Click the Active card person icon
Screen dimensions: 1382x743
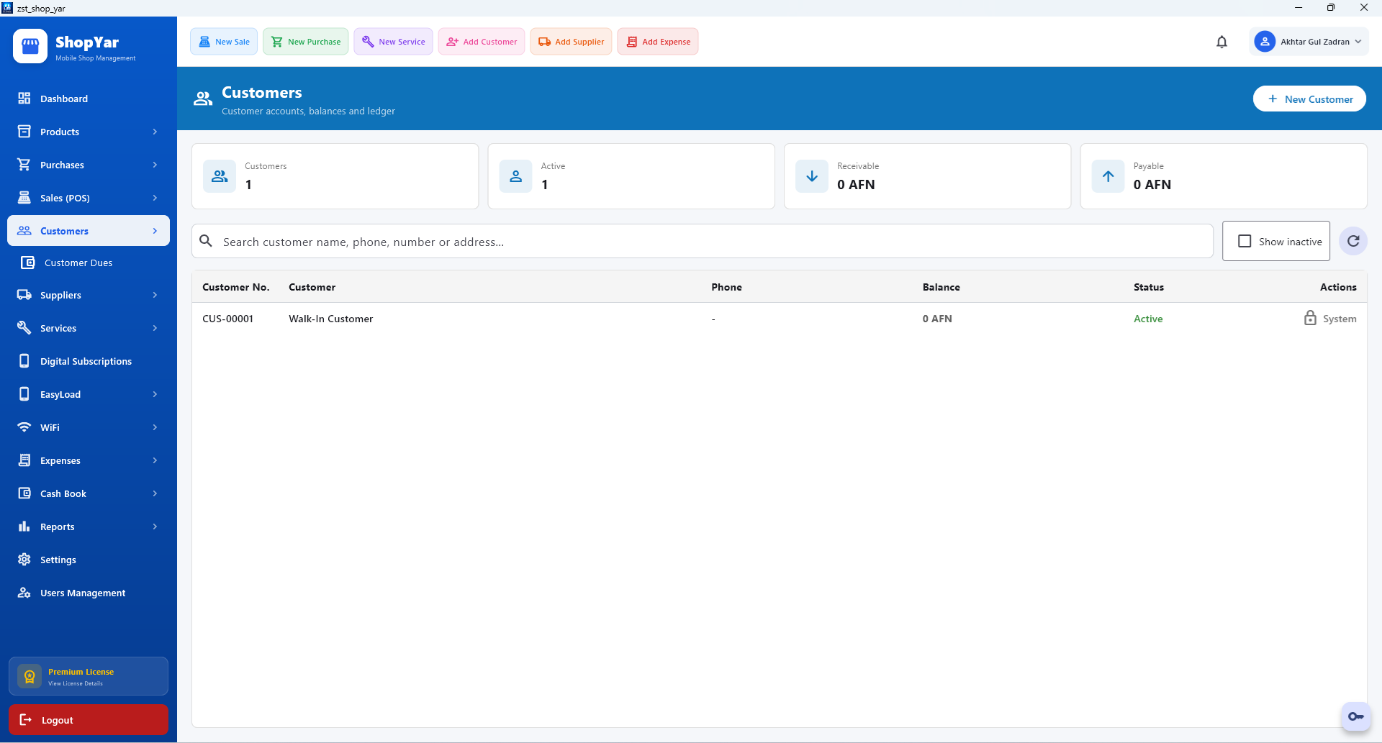[x=516, y=176]
